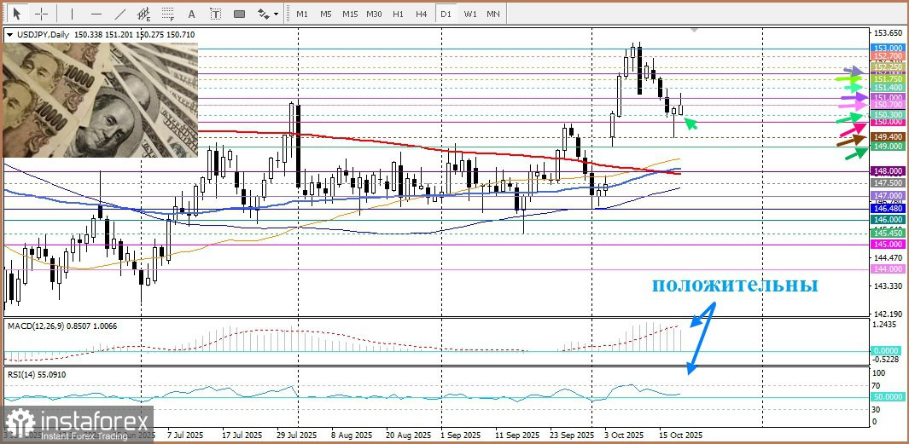Click the 3 Oct 2025 date label
Screen dimensions: 909x444
(x=624, y=435)
